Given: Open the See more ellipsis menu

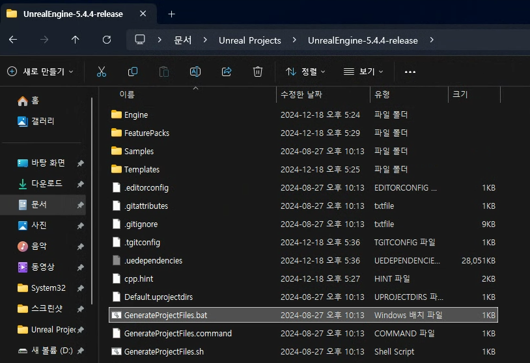Looking at the screenshot, I should [410, 72].
